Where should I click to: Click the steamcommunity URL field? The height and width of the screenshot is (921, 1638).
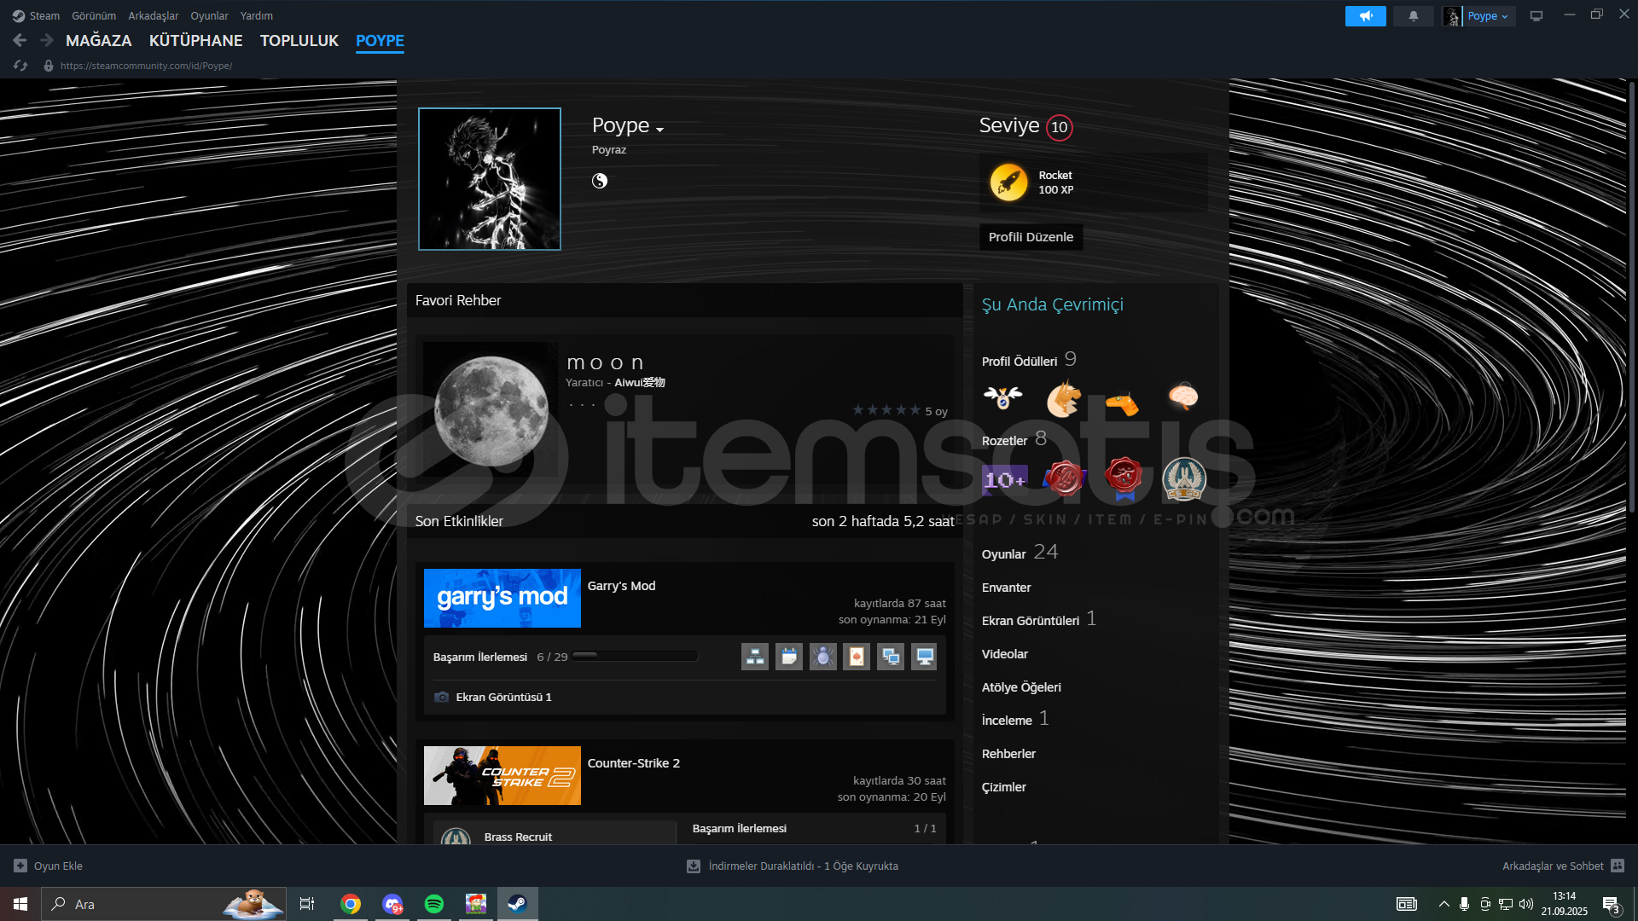(x=146, y=66)
